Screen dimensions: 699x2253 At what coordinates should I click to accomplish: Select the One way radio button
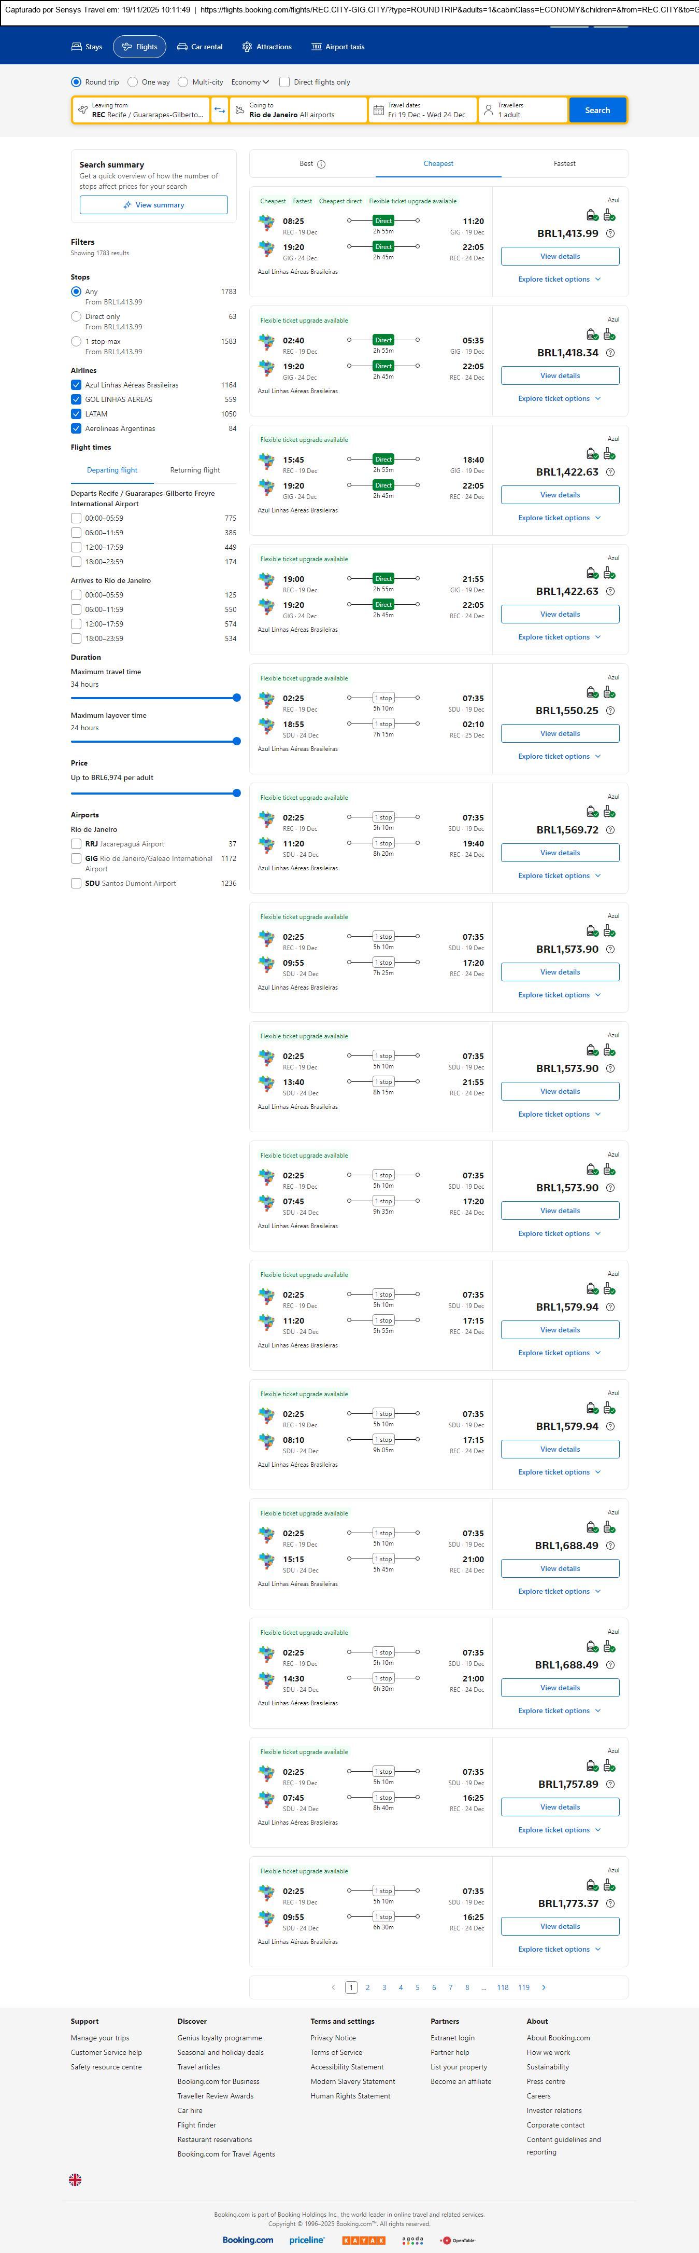pyautogui.click(x=133, y=82)
